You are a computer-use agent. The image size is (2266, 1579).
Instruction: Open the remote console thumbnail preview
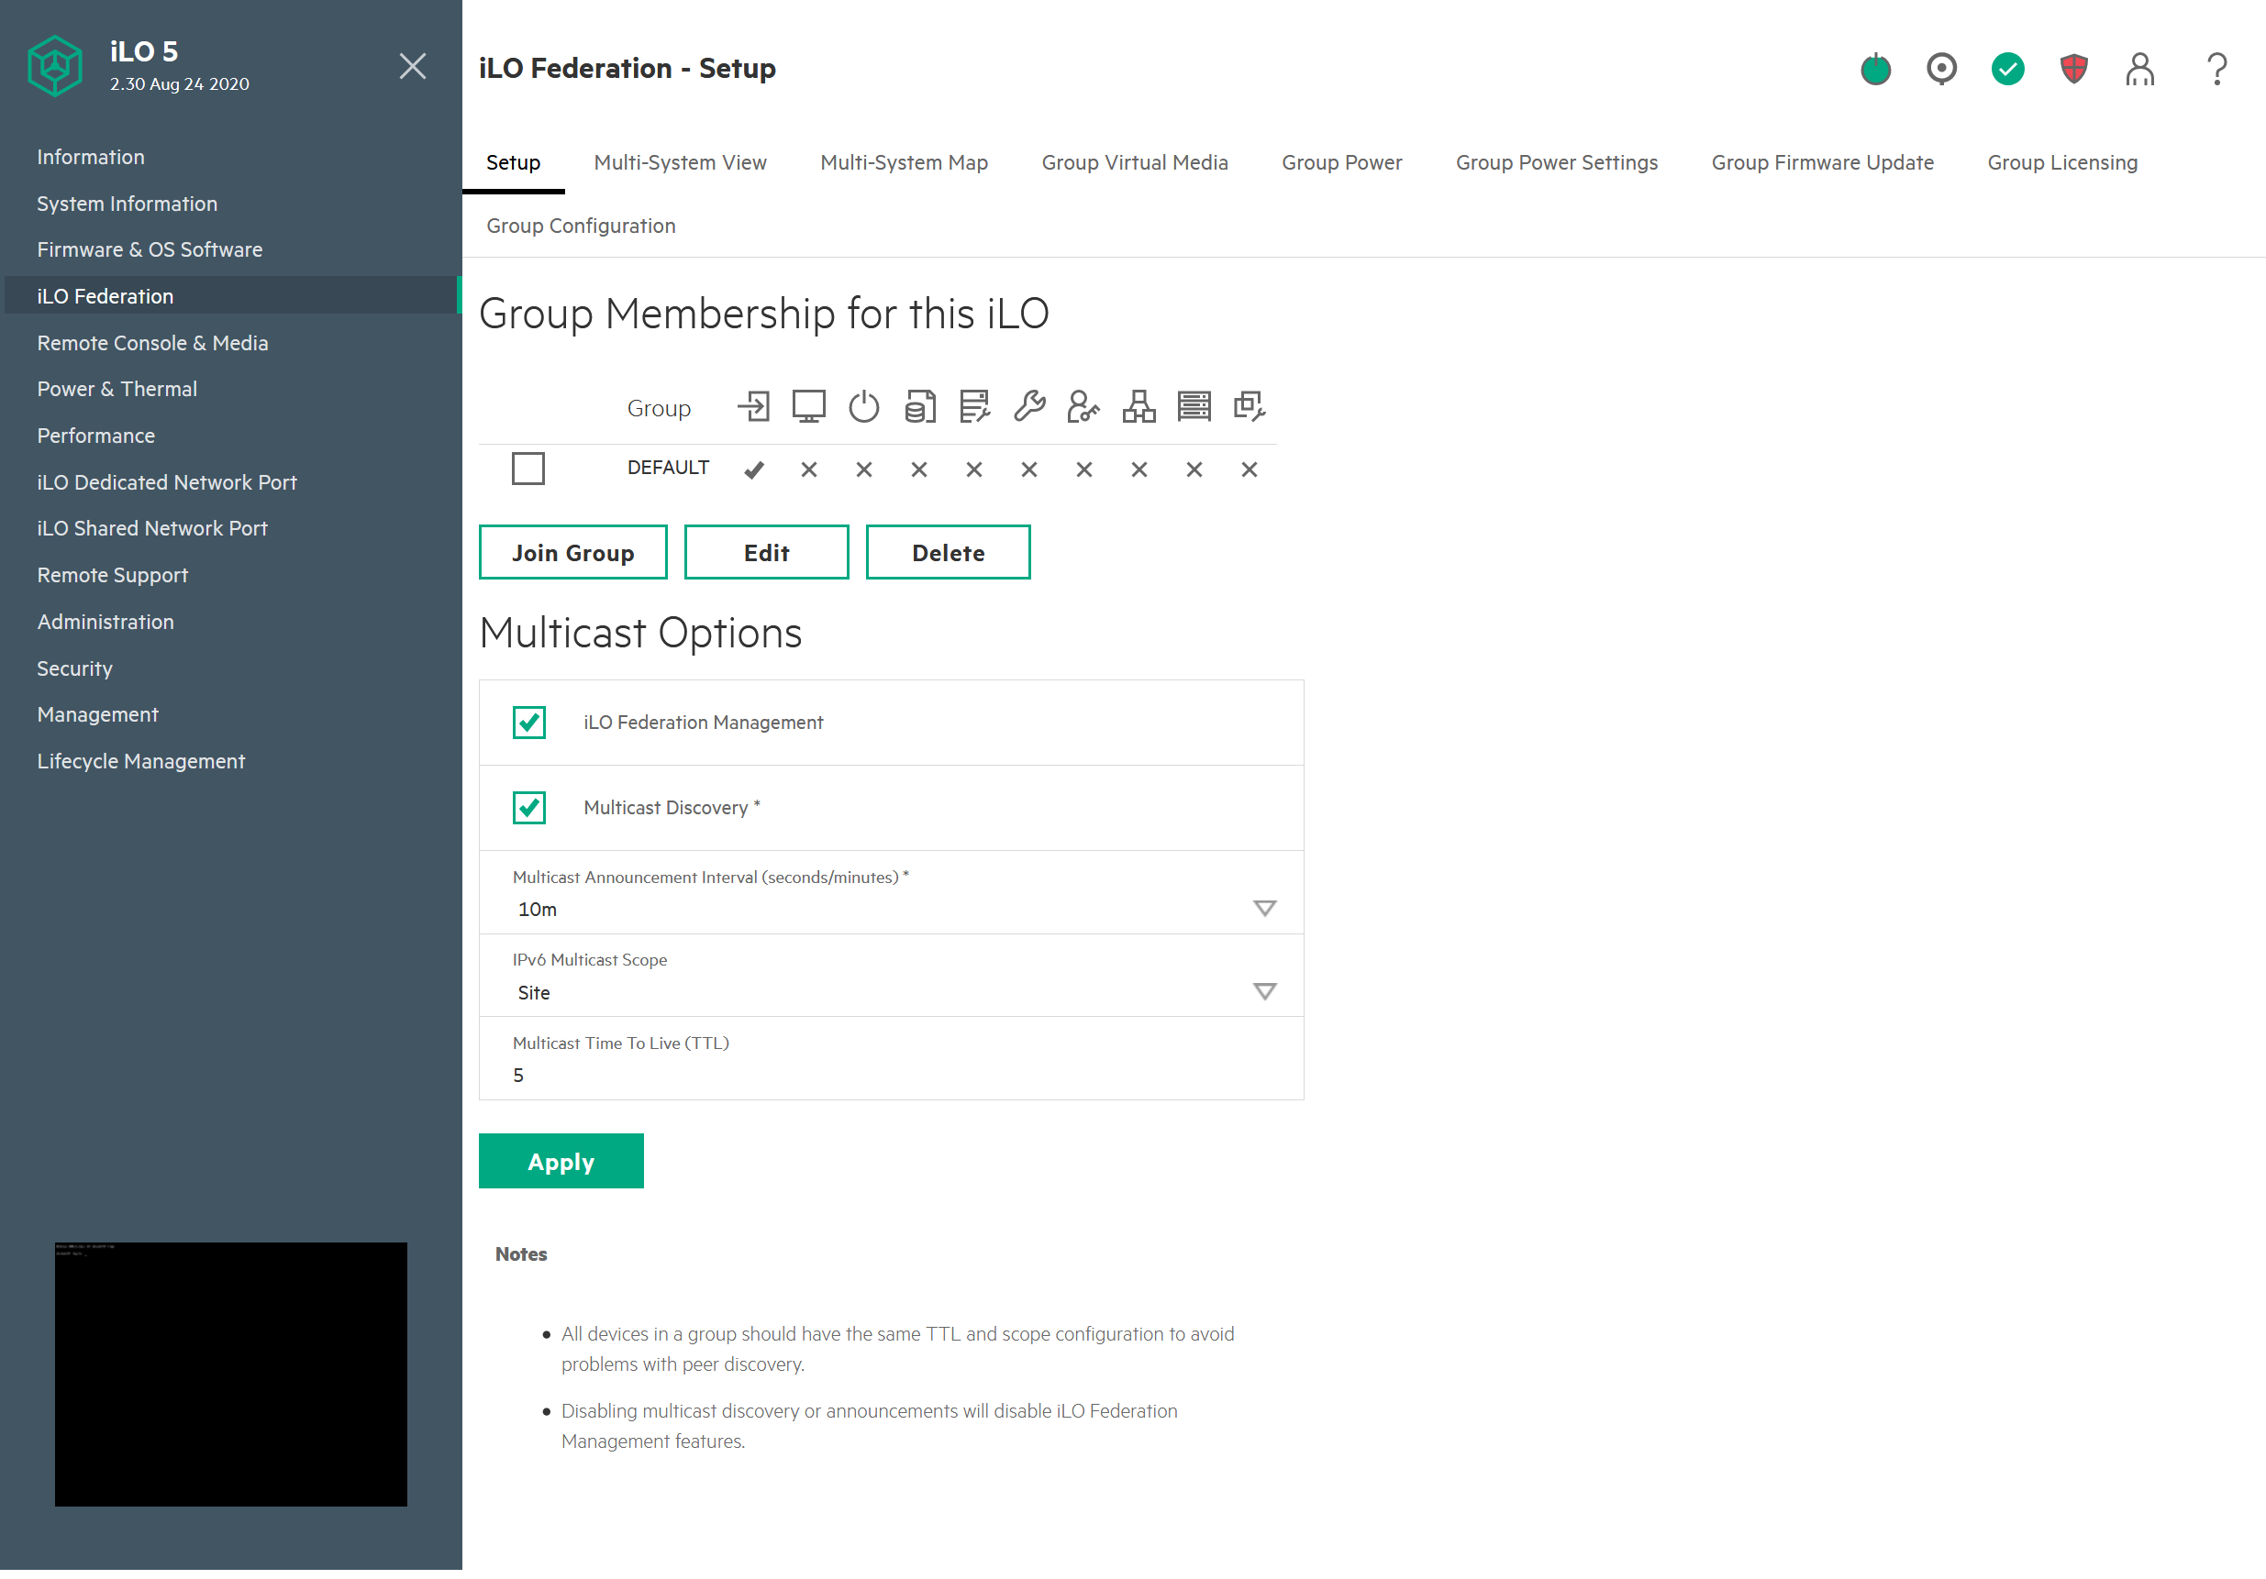[231, 1373]
